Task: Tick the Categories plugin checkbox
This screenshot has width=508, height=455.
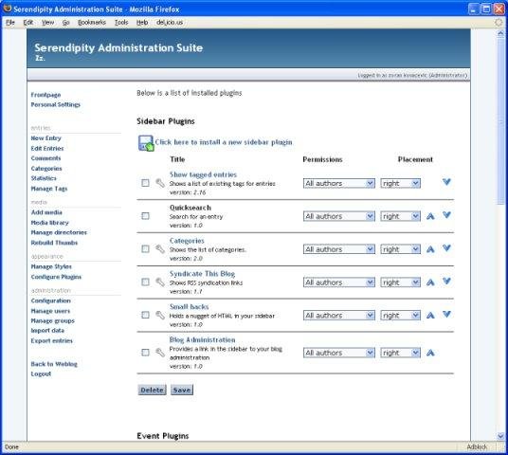Action: click(145, 249)
